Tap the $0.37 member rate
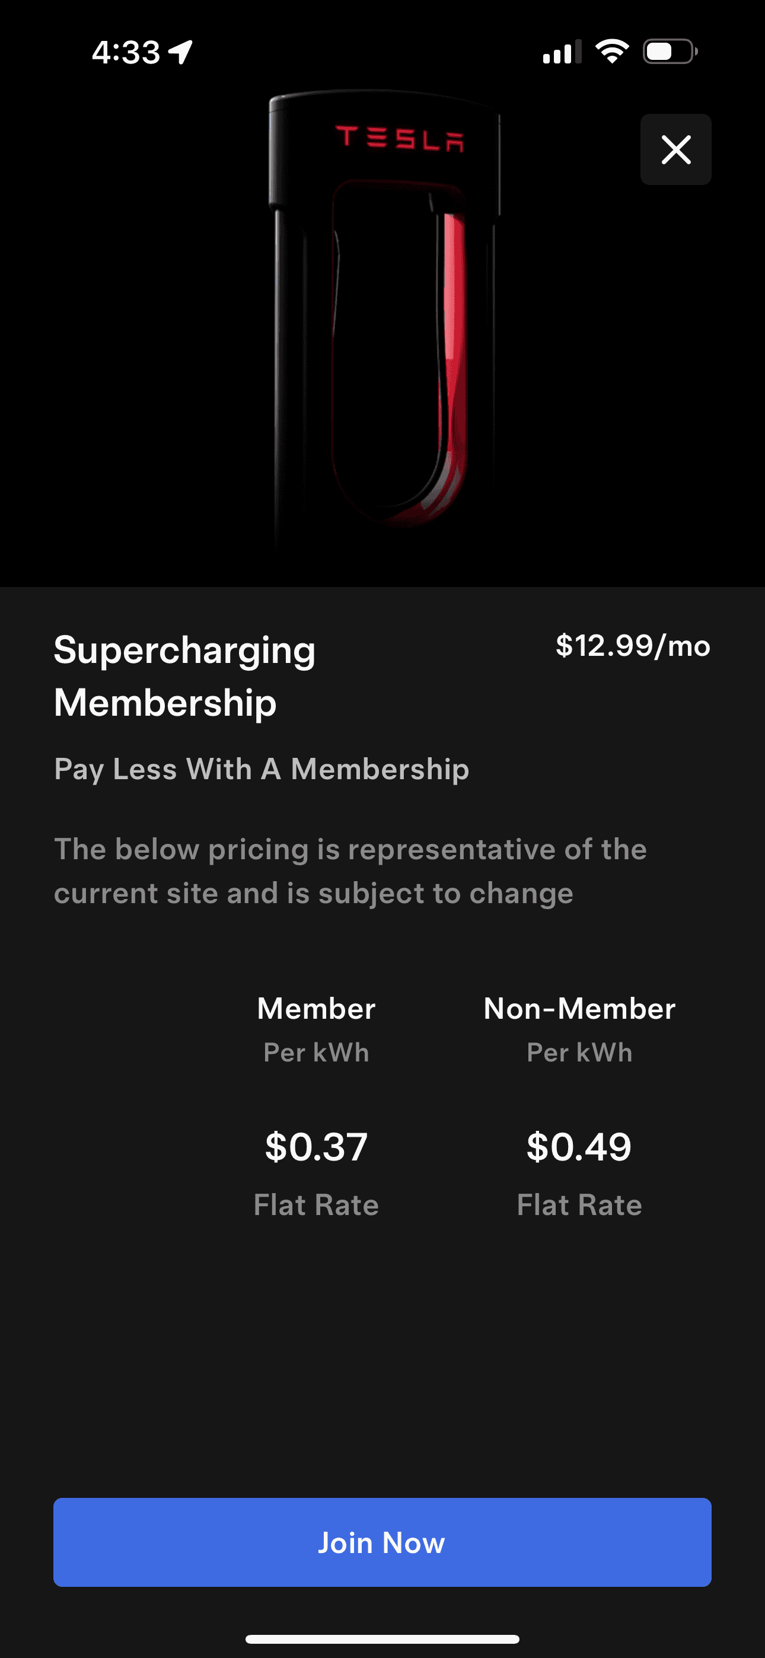Viewport: 765px width, 1658px height. [x=316, y=1147]
